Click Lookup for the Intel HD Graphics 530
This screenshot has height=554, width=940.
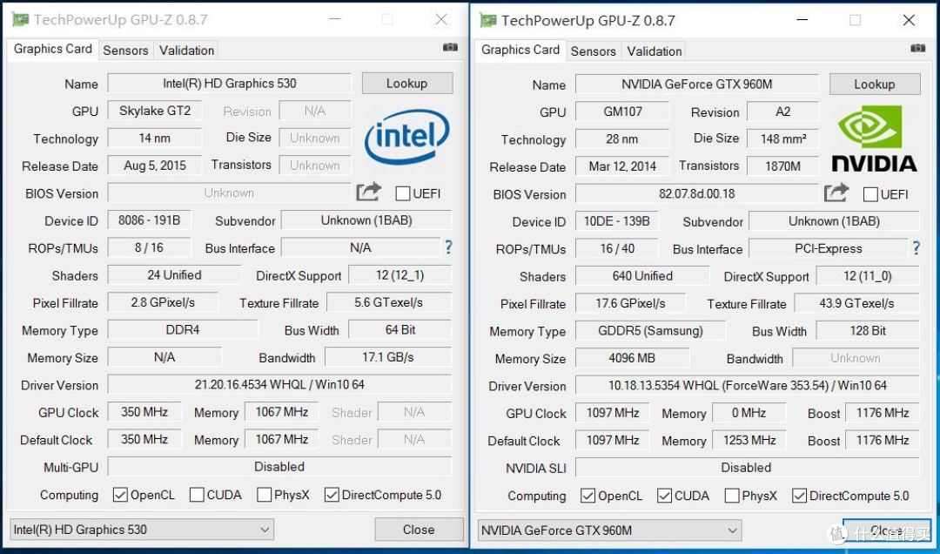tap(406, 83)
